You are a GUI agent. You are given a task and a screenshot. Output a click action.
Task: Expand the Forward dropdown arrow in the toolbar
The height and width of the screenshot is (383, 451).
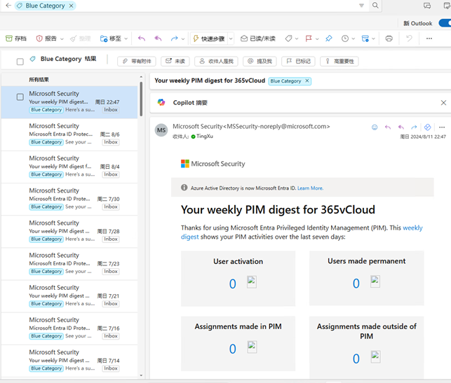click(183, 39)
